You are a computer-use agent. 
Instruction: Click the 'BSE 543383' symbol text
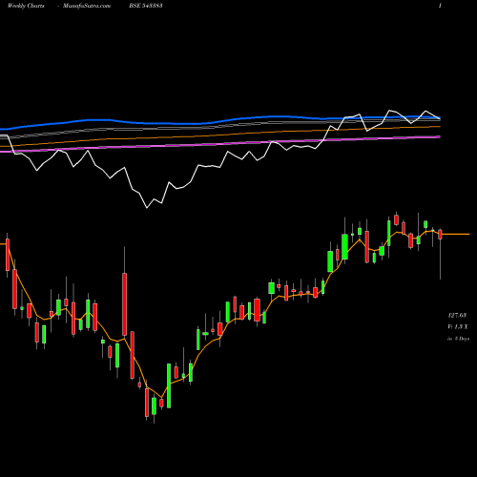point(146,6)
